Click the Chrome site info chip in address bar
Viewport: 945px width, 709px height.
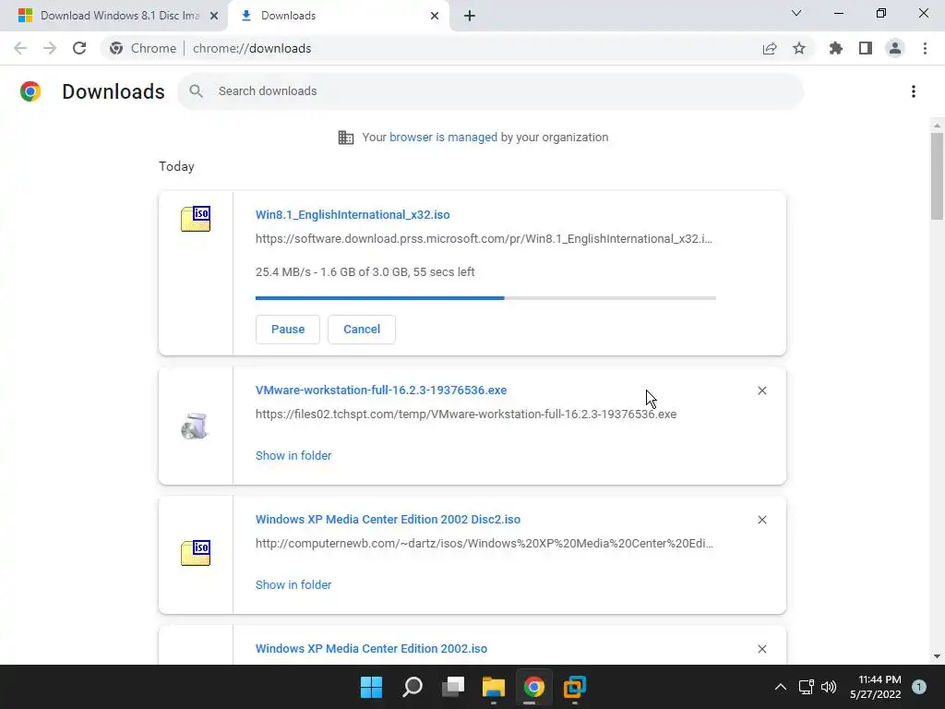tap(143, 48)
